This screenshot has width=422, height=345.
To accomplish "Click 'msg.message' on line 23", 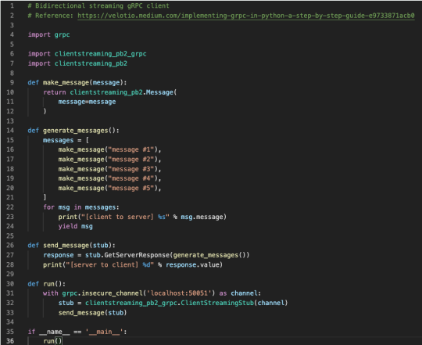I will click(x=203, y=217).
